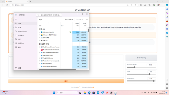Click the Temperature slider handle
The height and width of the screenshot is (95, 169).
(154, 81)
